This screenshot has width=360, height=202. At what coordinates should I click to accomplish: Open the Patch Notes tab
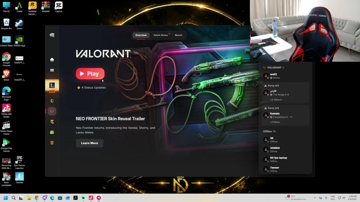point(161,35)
